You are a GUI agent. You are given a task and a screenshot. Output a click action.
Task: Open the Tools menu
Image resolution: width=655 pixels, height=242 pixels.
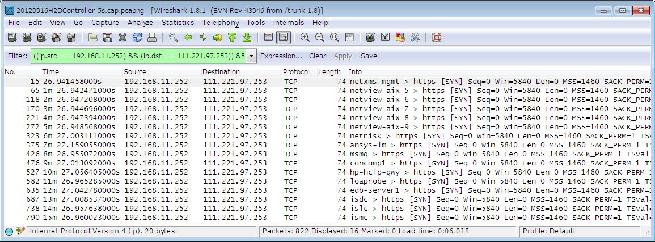tap(256, 23)
